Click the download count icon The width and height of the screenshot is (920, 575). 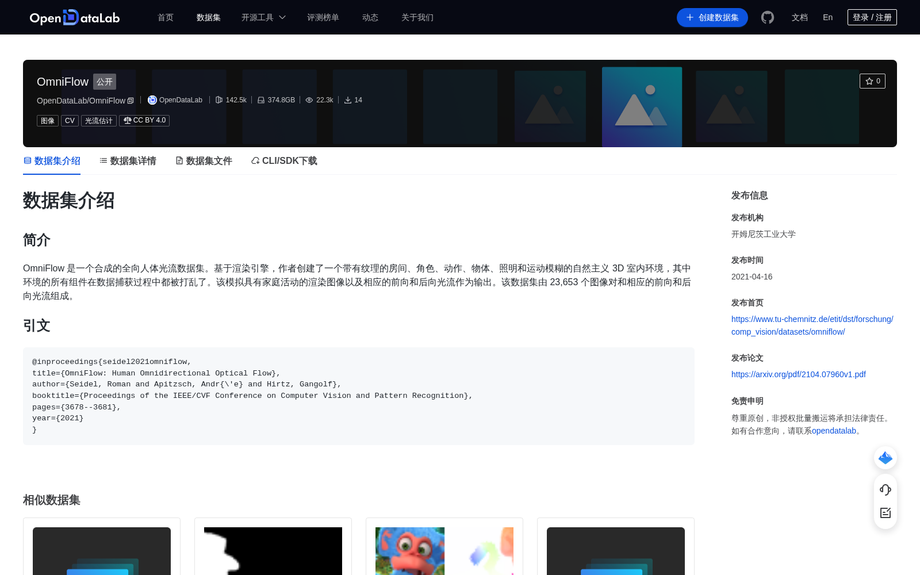click(348, 100)
